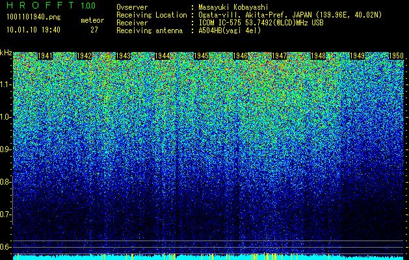Click the 1945 time marker
Image resolution: width=409 pixels, height=260 pixels.
[202, 56]
